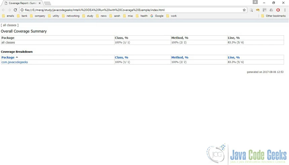Sort breakdown by Line, % column

[x=234, y=57]
